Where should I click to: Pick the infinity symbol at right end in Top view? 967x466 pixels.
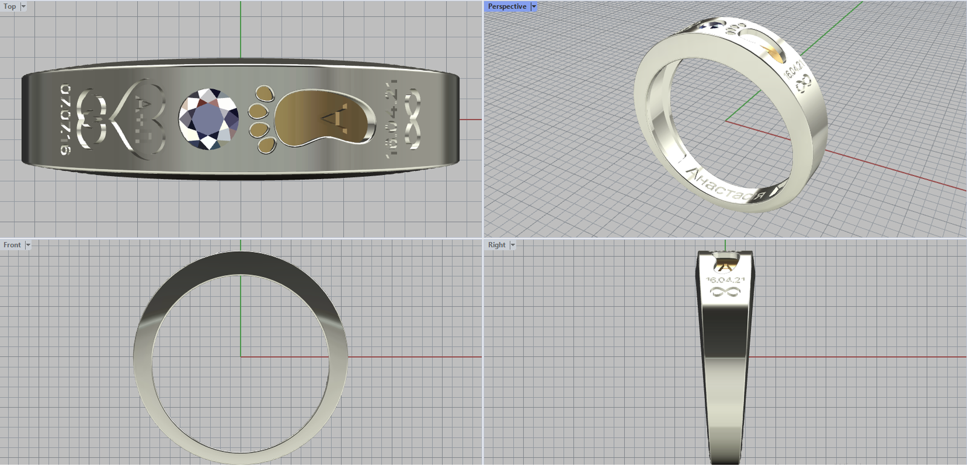(413, 118)
